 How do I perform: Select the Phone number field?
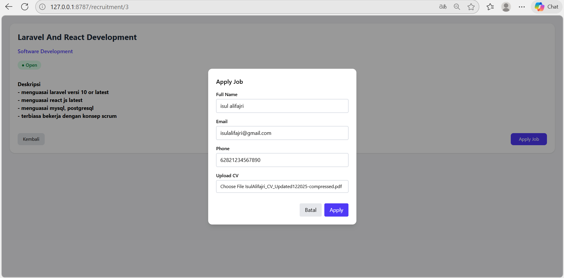(282, 160)
